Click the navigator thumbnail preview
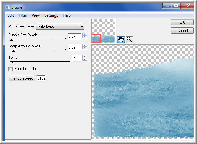 tap(103, 31)
